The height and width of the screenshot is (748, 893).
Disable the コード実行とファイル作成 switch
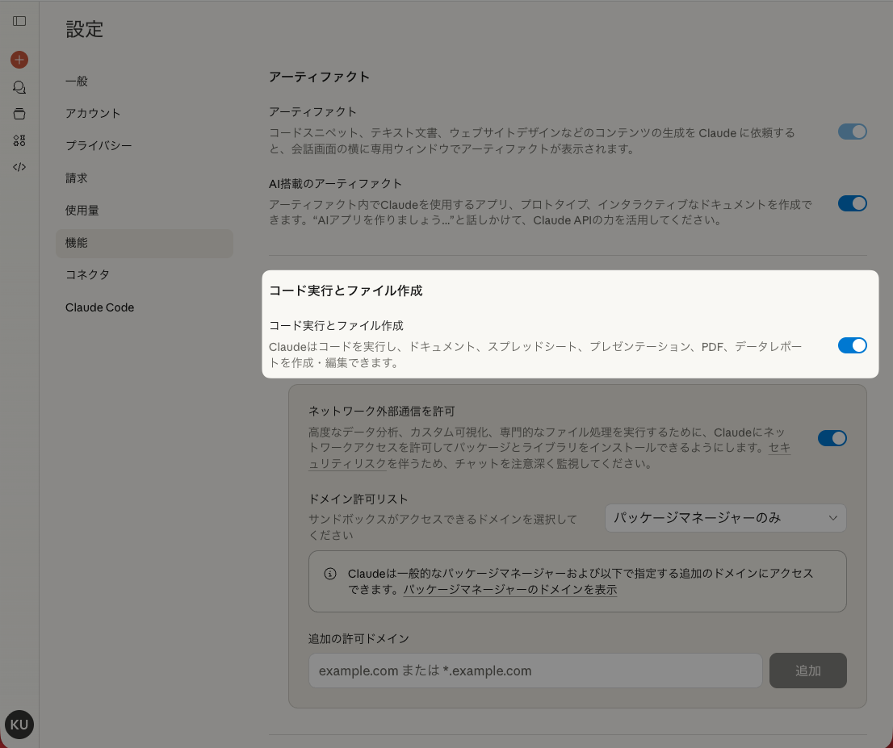tap(852, 345)
